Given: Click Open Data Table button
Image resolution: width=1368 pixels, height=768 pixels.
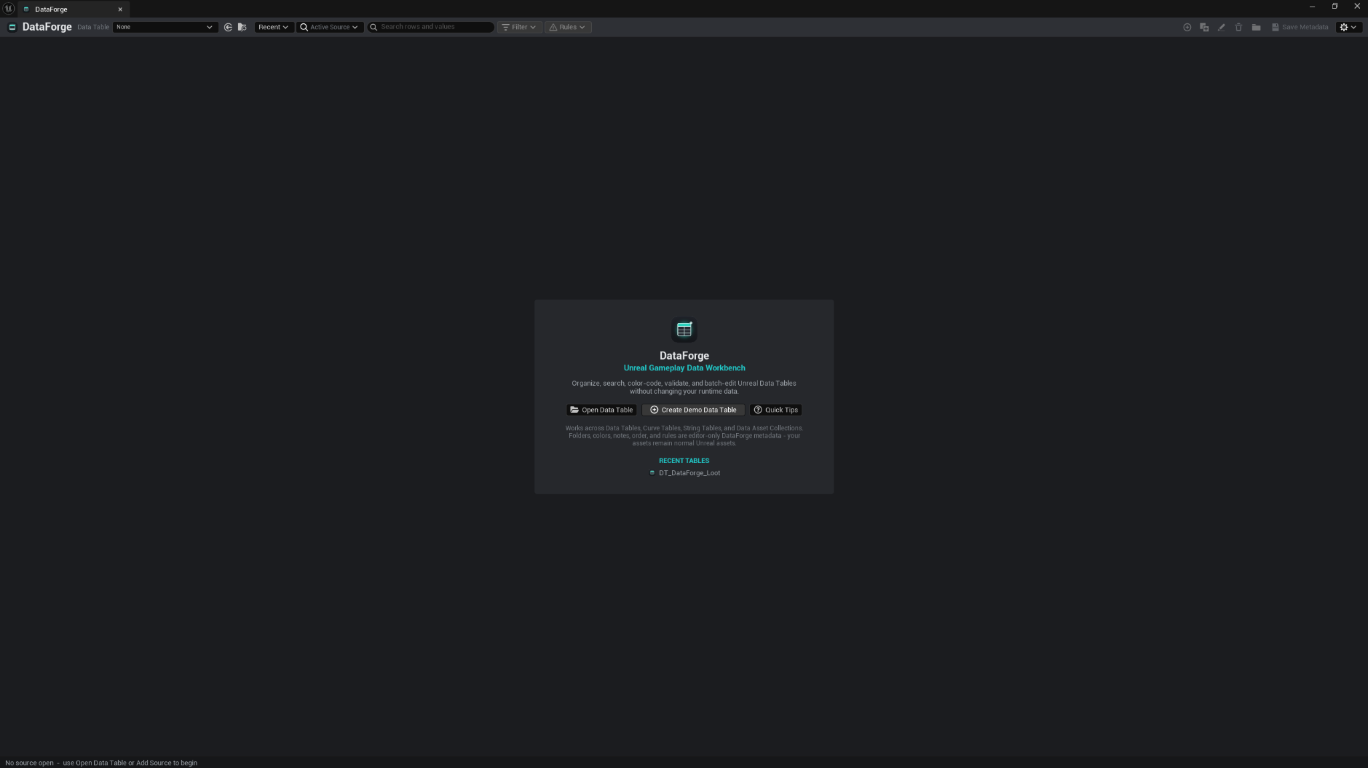Looking at the screenshot, I should point(601,410).
